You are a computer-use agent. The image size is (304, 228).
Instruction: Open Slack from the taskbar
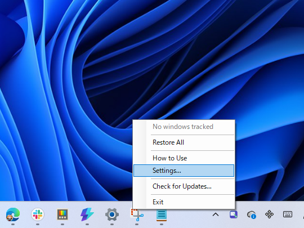point(38,214)
